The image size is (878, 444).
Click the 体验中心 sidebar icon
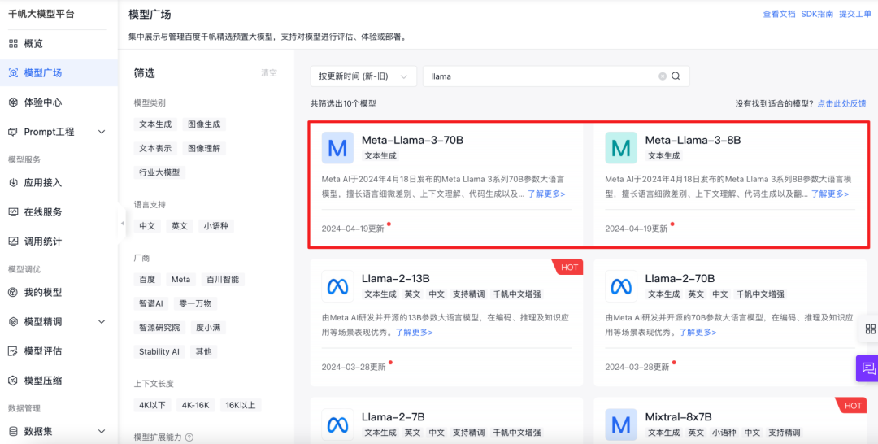pyautogui.click(x=14, y=102)
